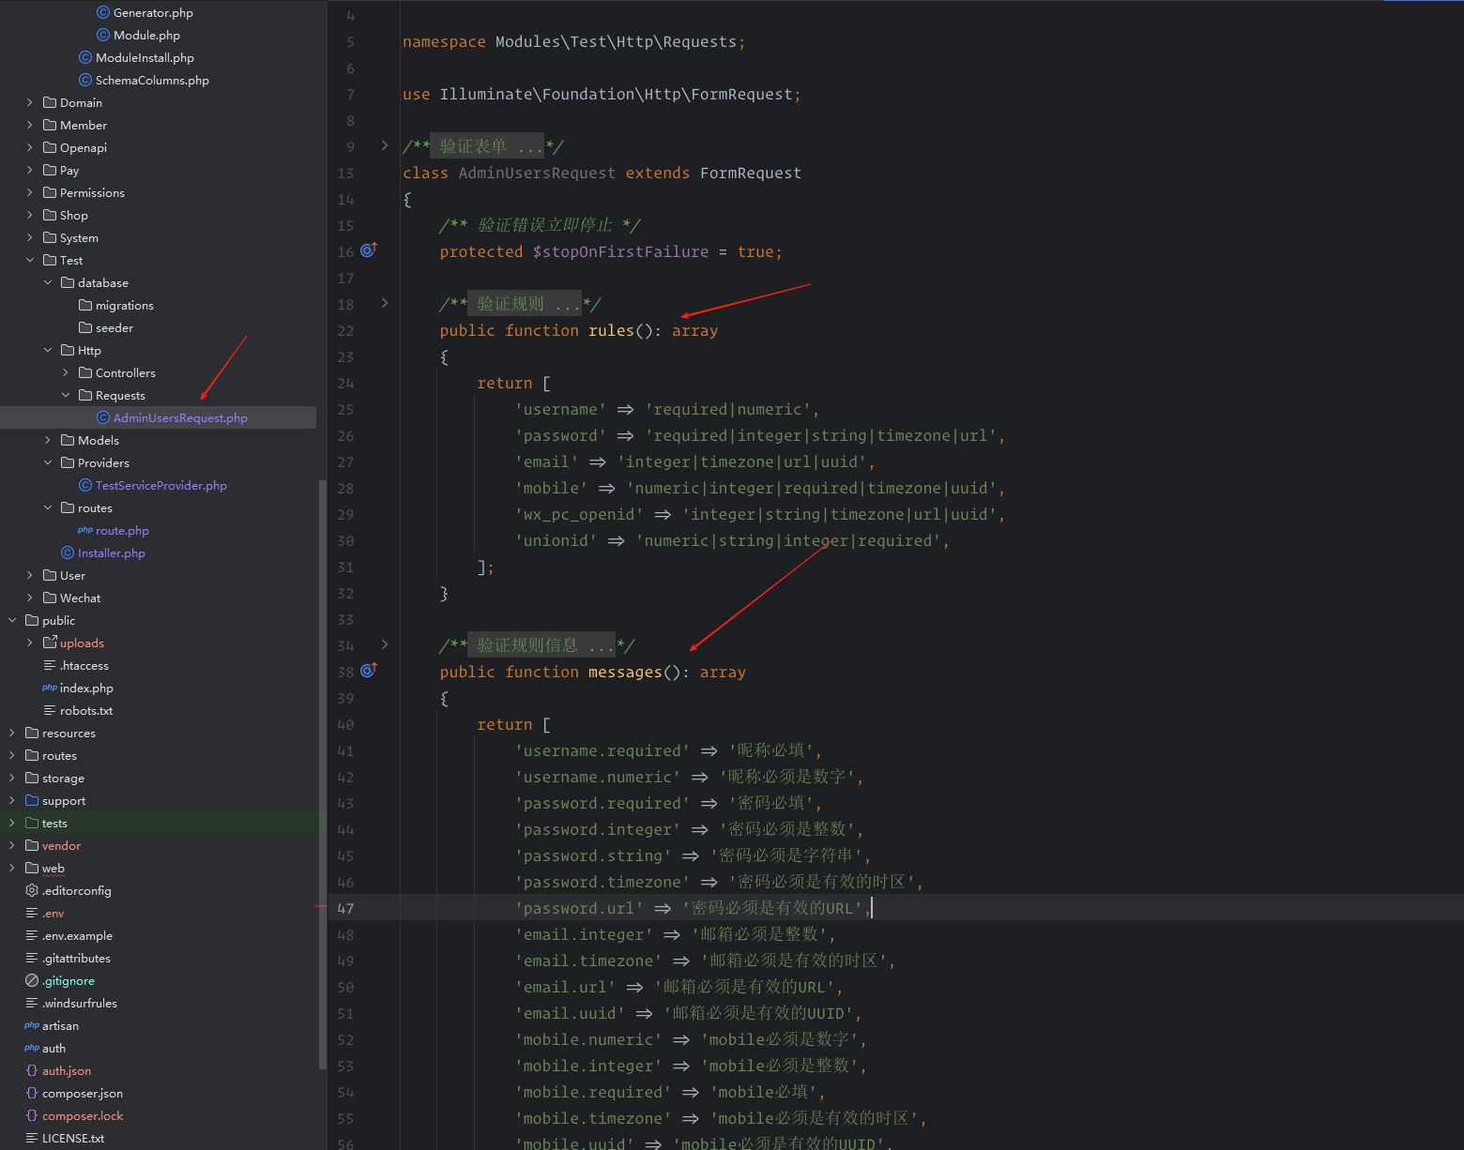Click the Installer.php class icon
This screenshot has width=1464, height=1150.
point(68,552)
